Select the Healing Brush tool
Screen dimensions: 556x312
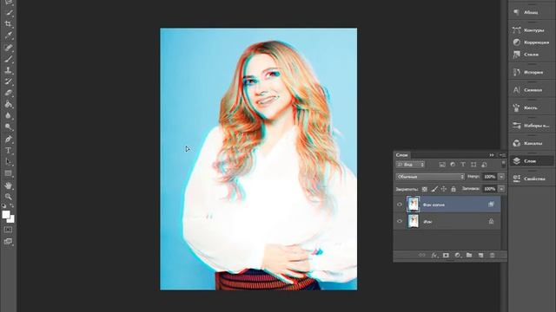click(x=8, y=48)
